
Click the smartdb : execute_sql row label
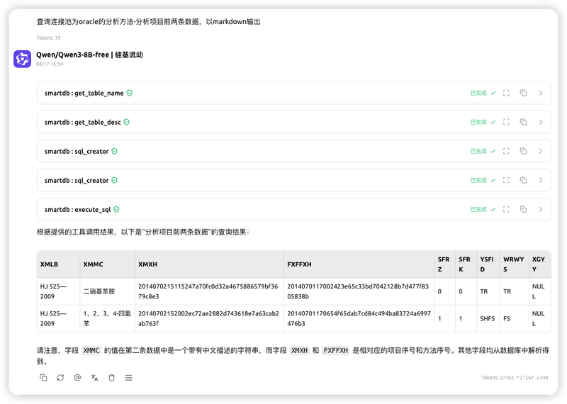(x=77, y=210)
